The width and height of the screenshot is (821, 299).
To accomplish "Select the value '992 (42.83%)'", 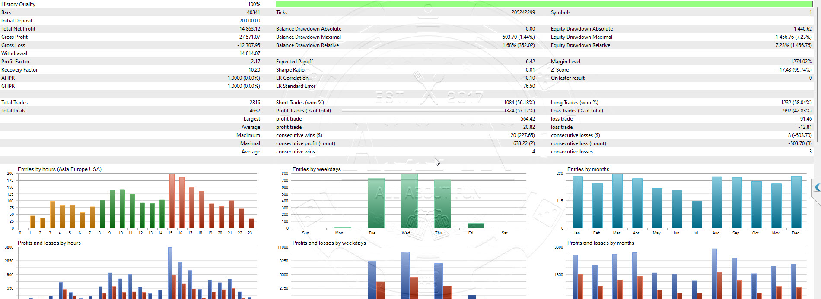I will tap(798, 111).
